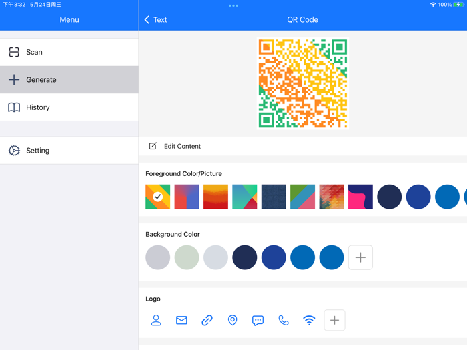Choose the green-blue-pink diagonal foreground picture
The width and height of the screenshot is (467, 350).
click(303, 197)
